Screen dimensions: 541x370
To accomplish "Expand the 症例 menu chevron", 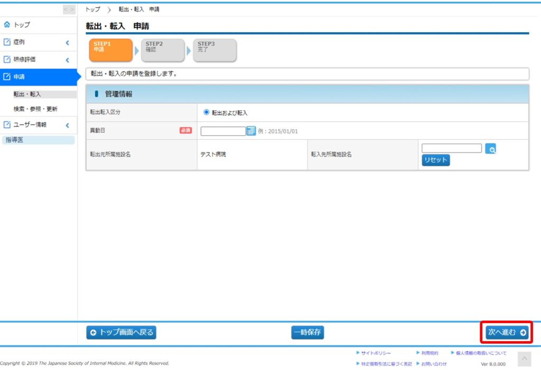I will 68,43.
